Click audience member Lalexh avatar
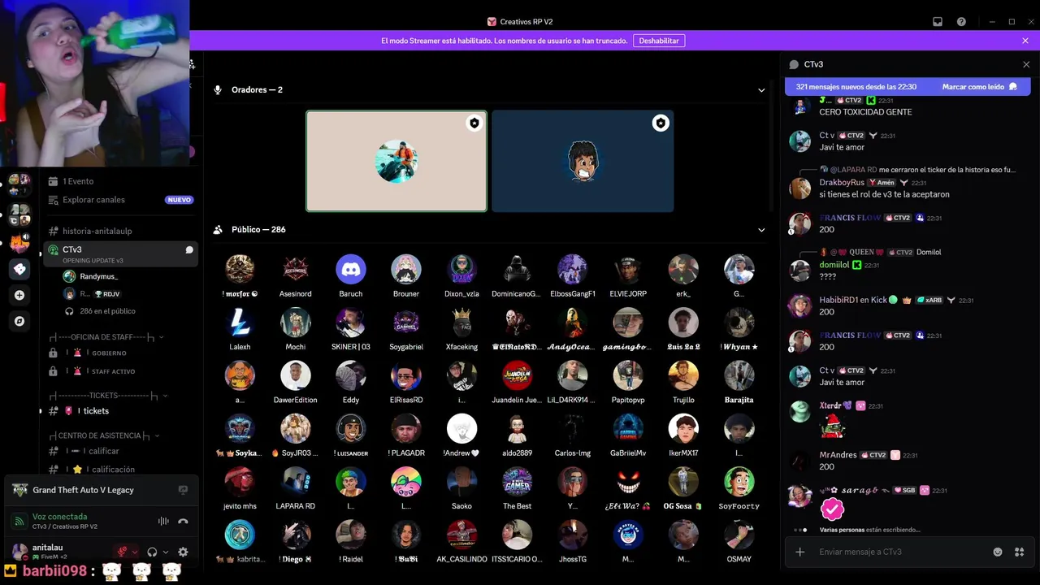Image resolution: width=1040 pixels, height=585 pixels. click(x=240, y=323)
